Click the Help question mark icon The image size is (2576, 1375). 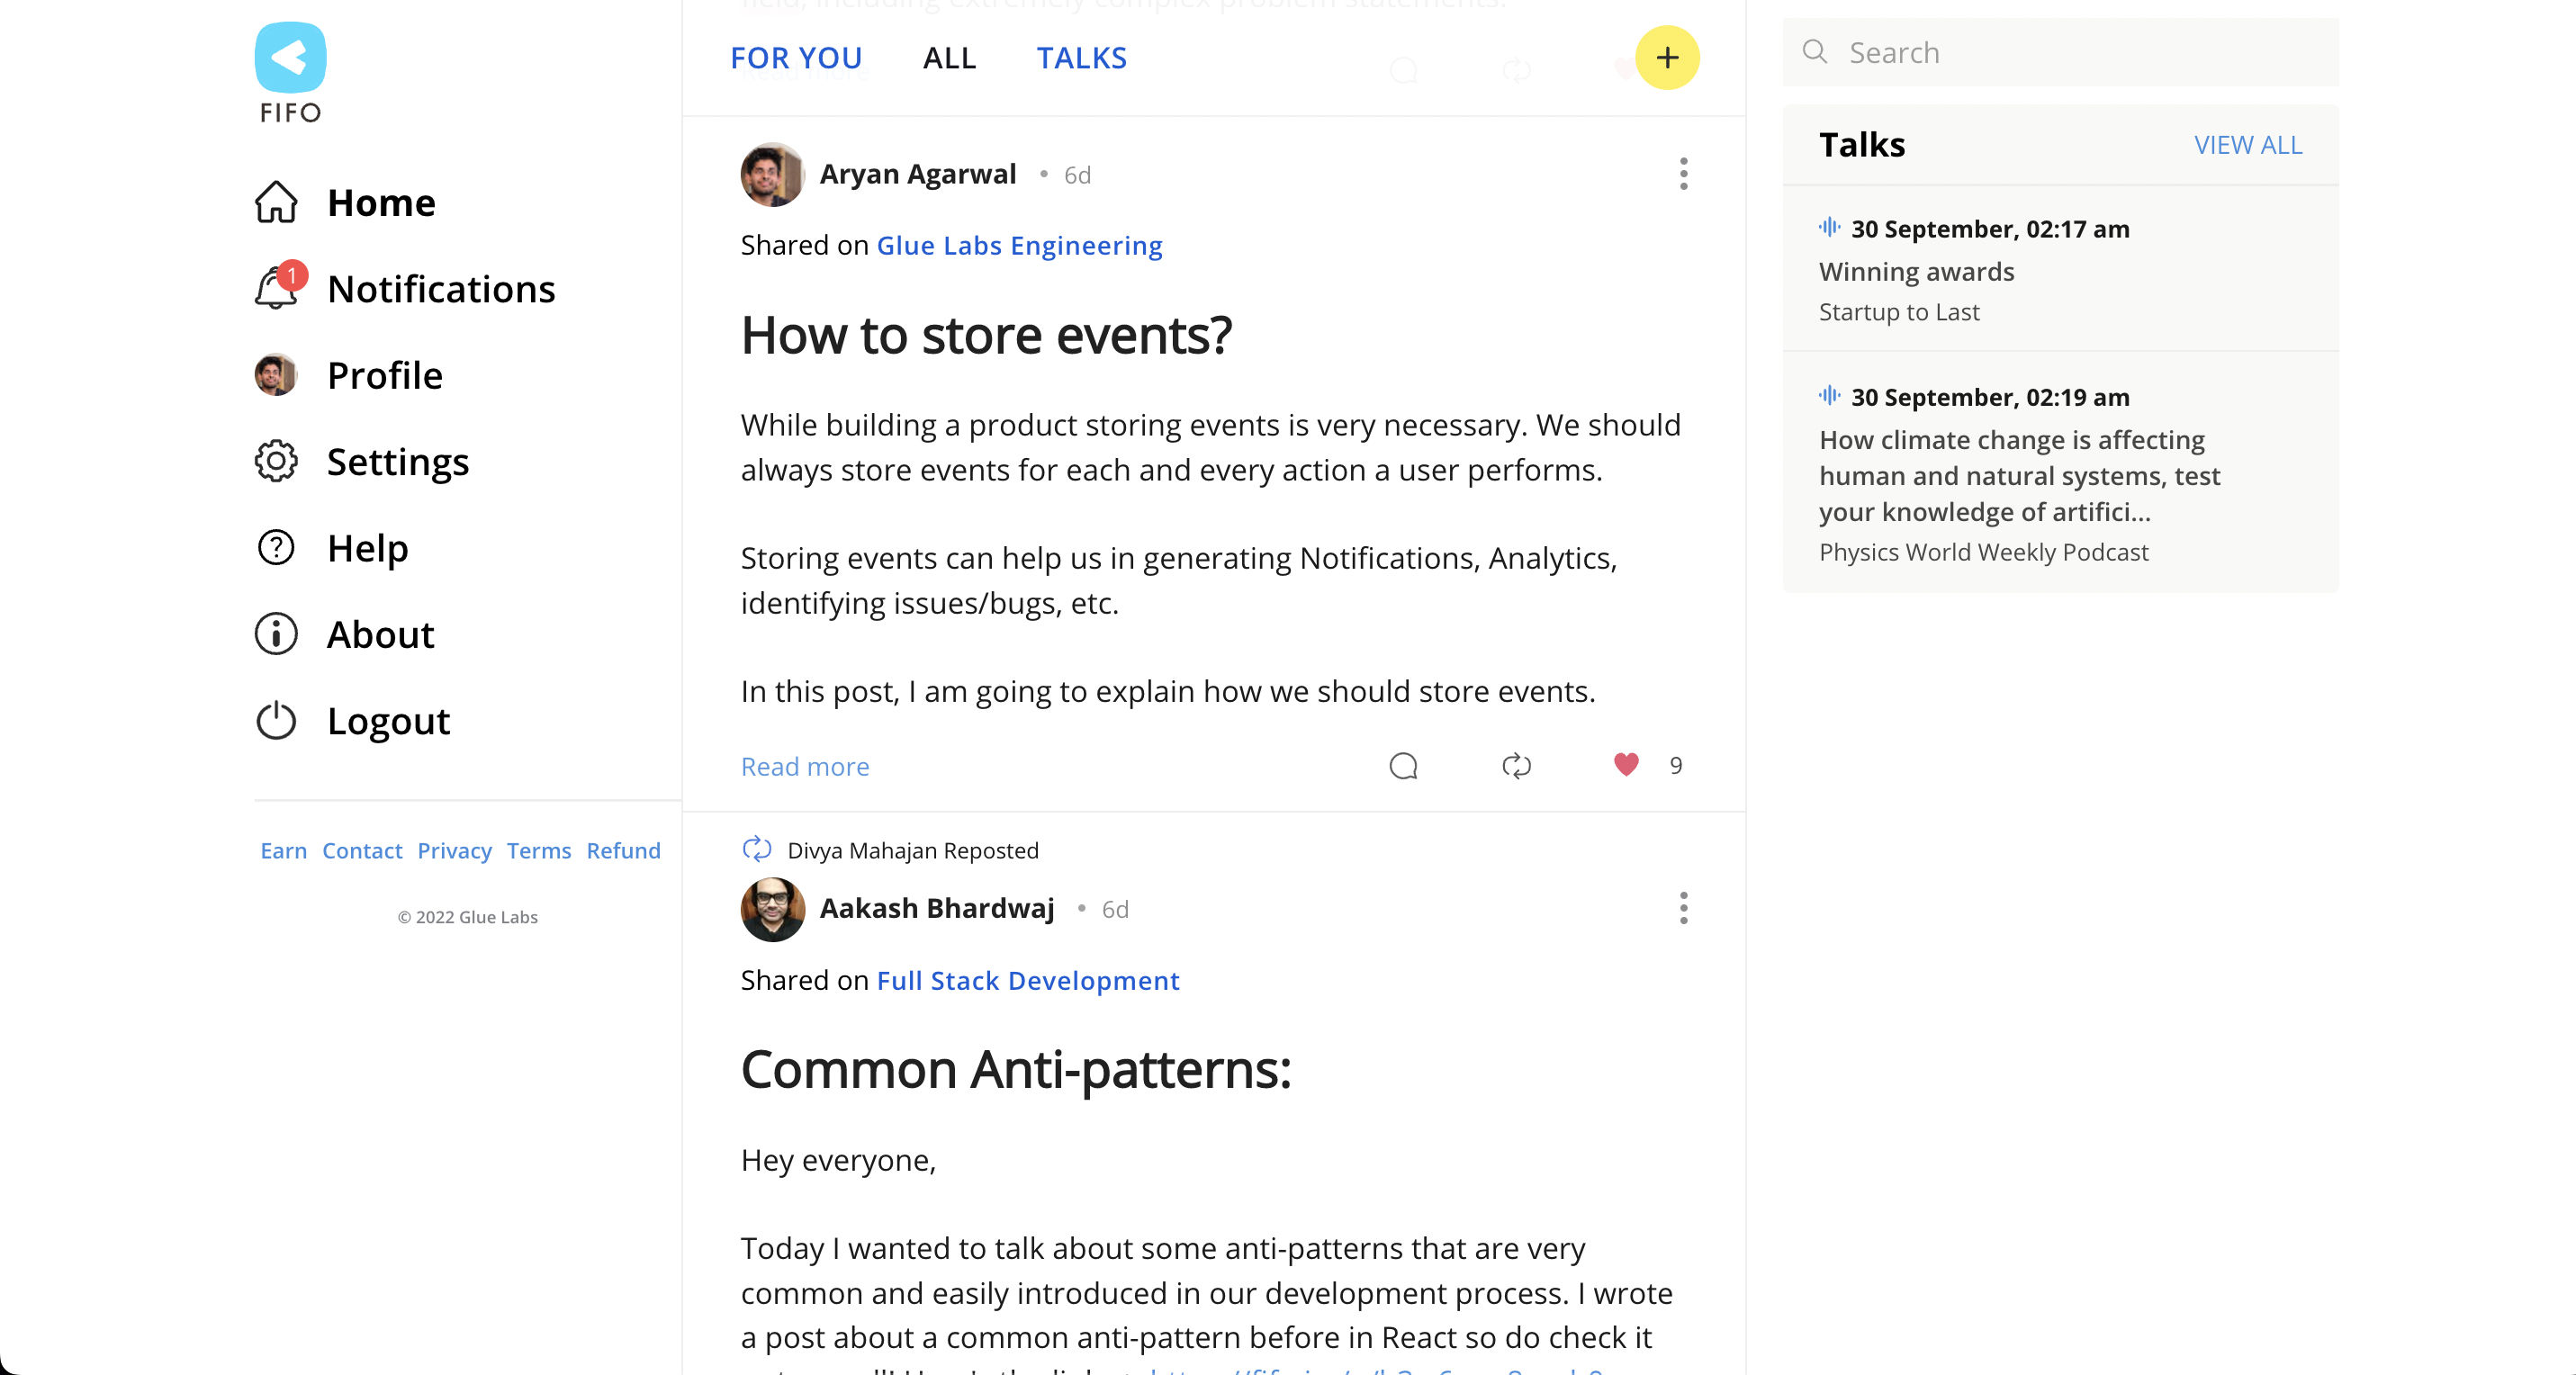point(276,548)
